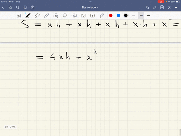Select the Pen tool
The height and width of the screenshot is (136, 181).
click(x=28, y=15)
